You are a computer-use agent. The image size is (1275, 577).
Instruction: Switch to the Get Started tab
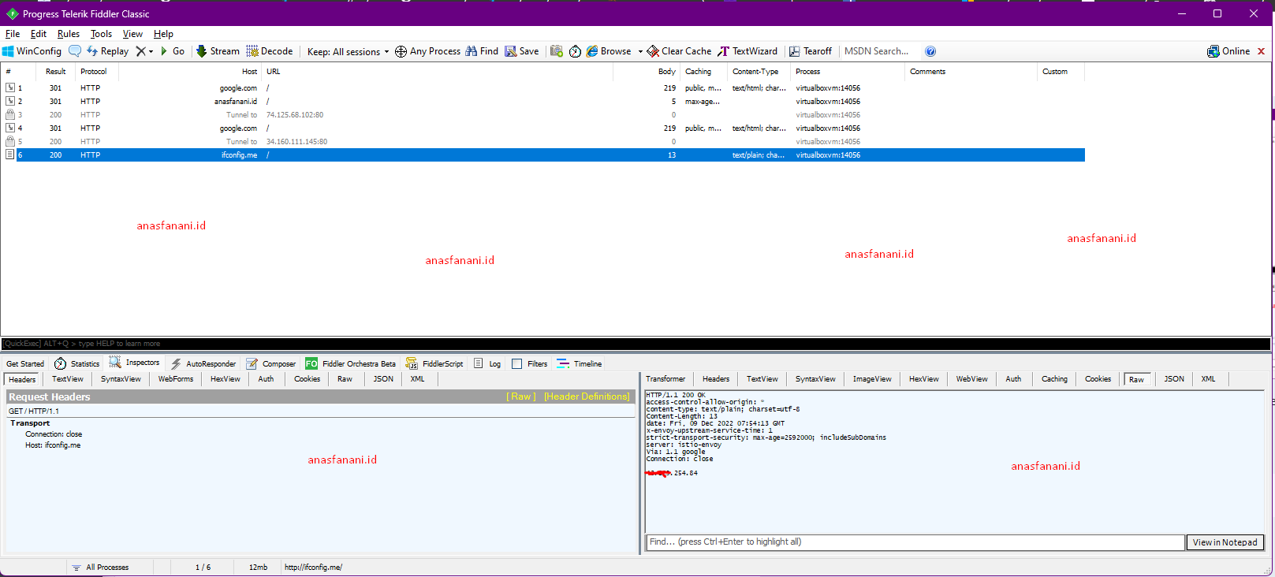tap(25, 364)
